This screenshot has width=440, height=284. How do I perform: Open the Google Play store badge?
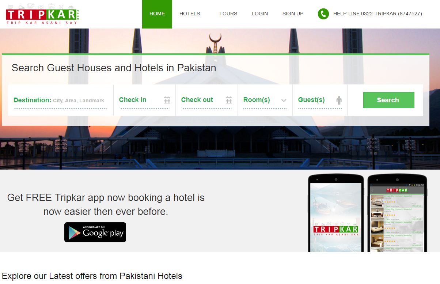click(x=95, y=232)
